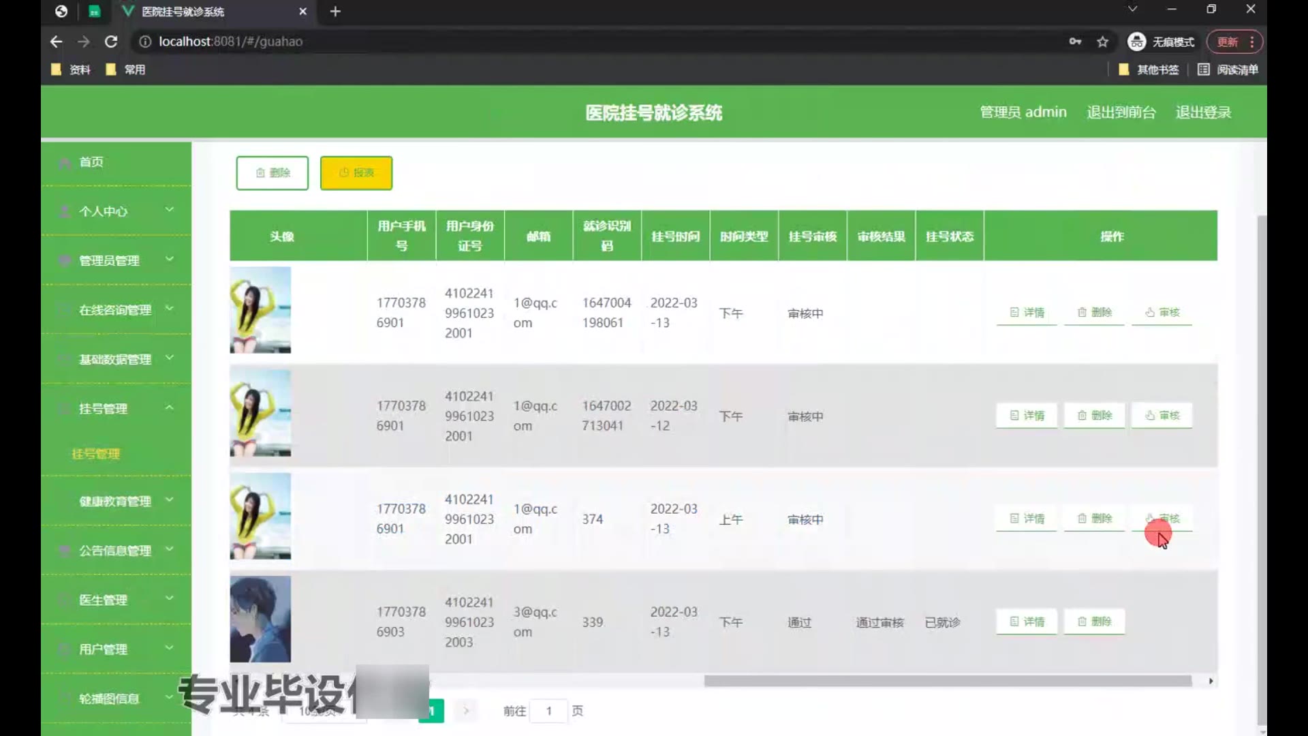Expand the 医生管理 sidebar menu
This screenshot has height=736, width=1308.
pos(116,600)
